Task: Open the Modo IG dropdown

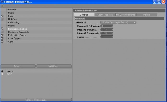Action: point(118,23)
